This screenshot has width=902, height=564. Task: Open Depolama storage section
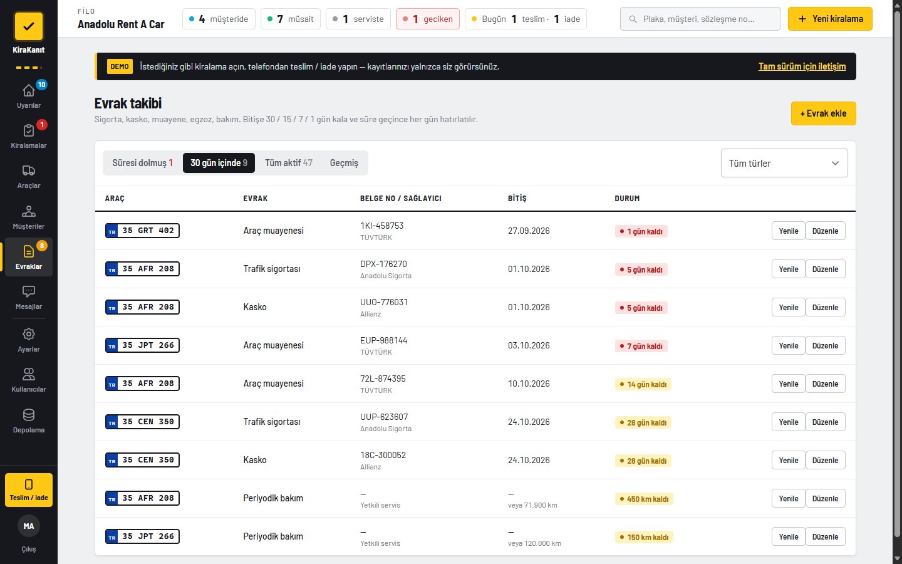tap(29, 421)
